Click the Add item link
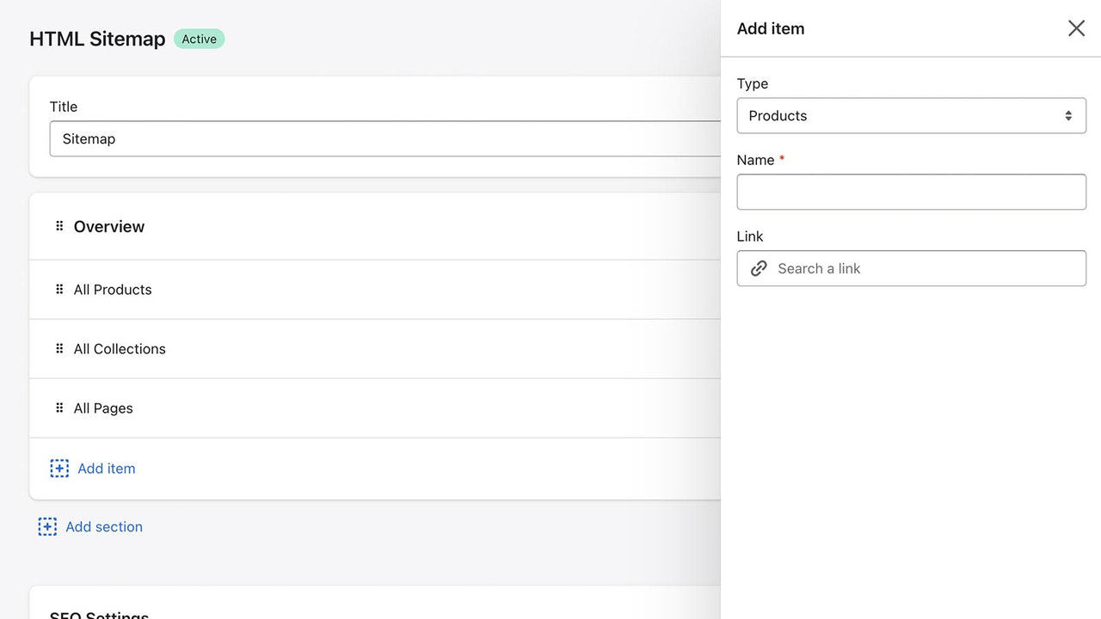The height and width of the screenshot is (619, 1101). coord(106,468)
